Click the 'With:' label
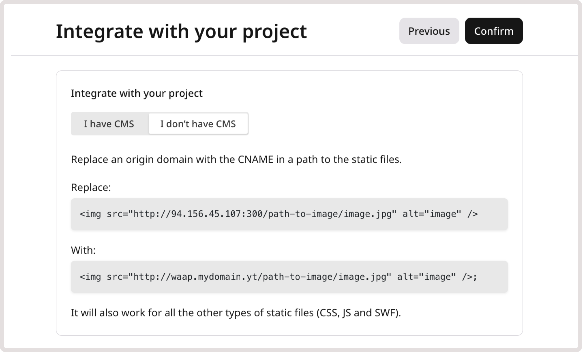The image size is (582, 352). point(83,250)
